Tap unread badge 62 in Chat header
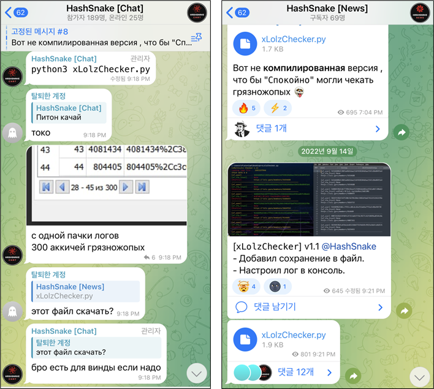 point(21,12)
